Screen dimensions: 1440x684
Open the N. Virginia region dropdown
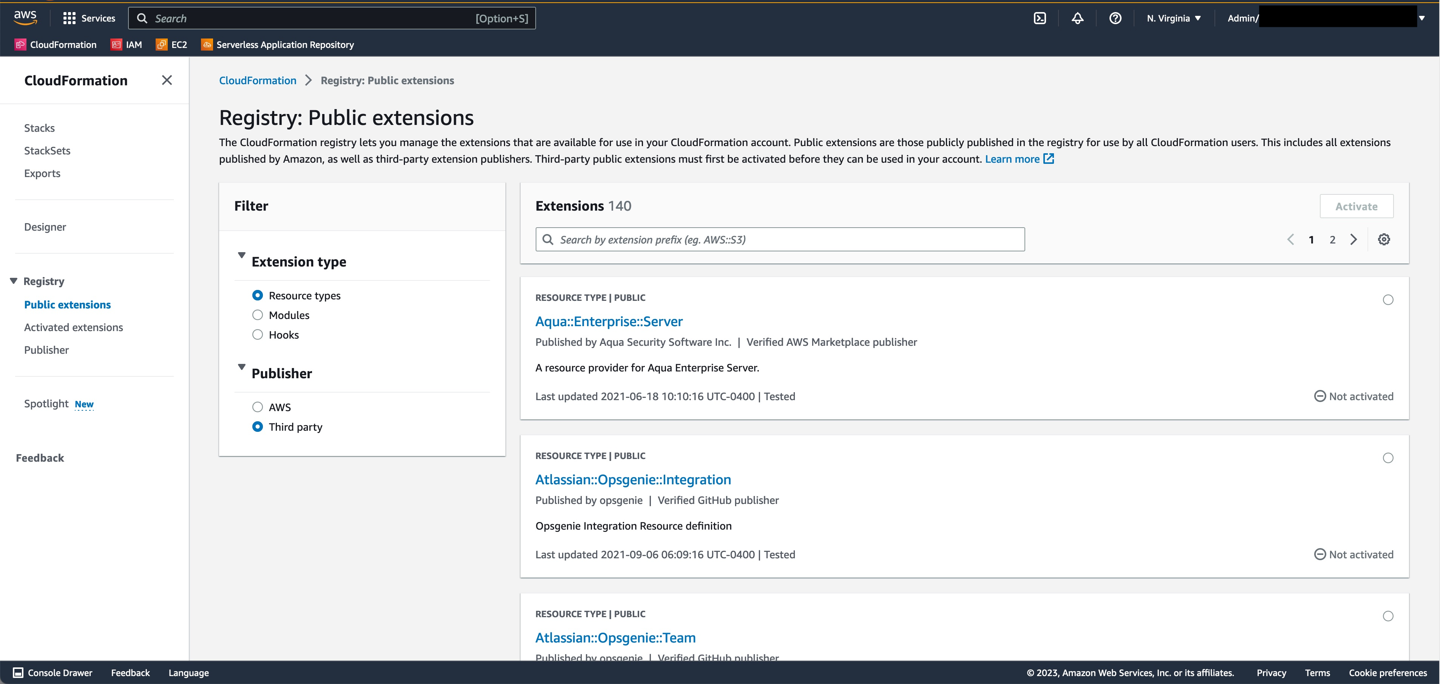[x=1173, y=18]
